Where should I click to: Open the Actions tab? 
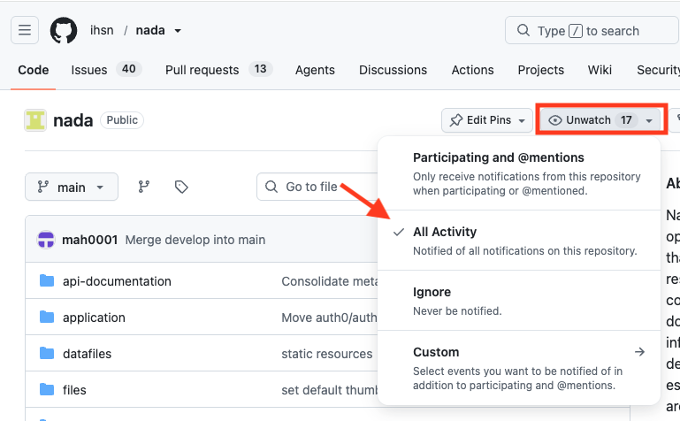coord(472,70)
